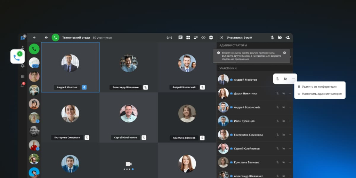The width and height of the screenshot is (356, 178).
Task: Click Участники: 9 из 9 panel title
Action: (239, 38)
